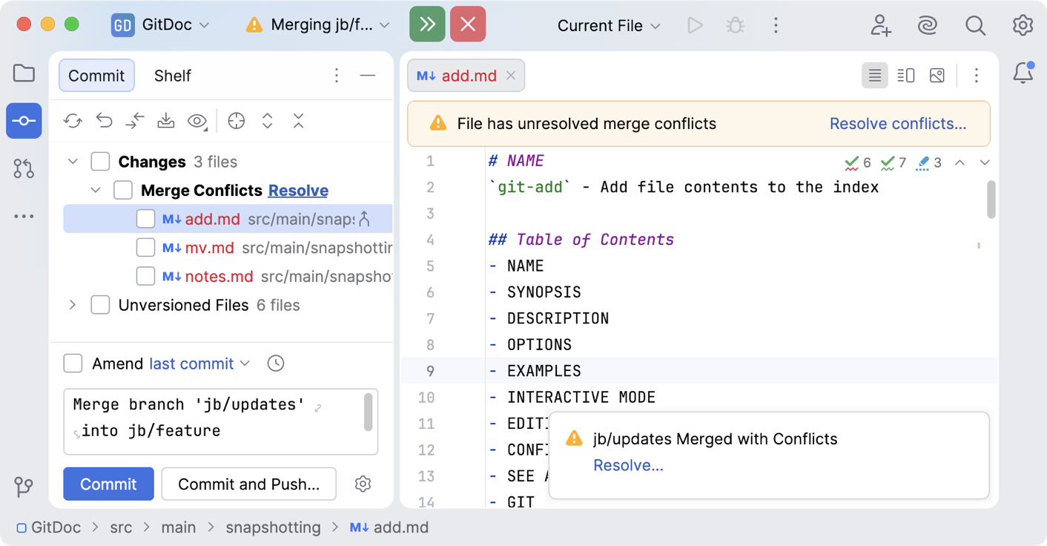Hide the Commit tool window
1047x546 pixels.
(x=368, y=76)
